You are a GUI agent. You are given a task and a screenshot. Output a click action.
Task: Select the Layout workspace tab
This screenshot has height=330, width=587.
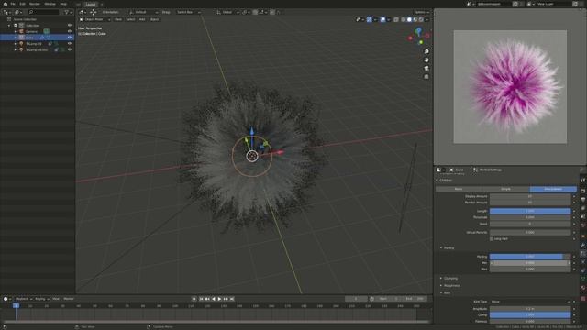(91, 4)
